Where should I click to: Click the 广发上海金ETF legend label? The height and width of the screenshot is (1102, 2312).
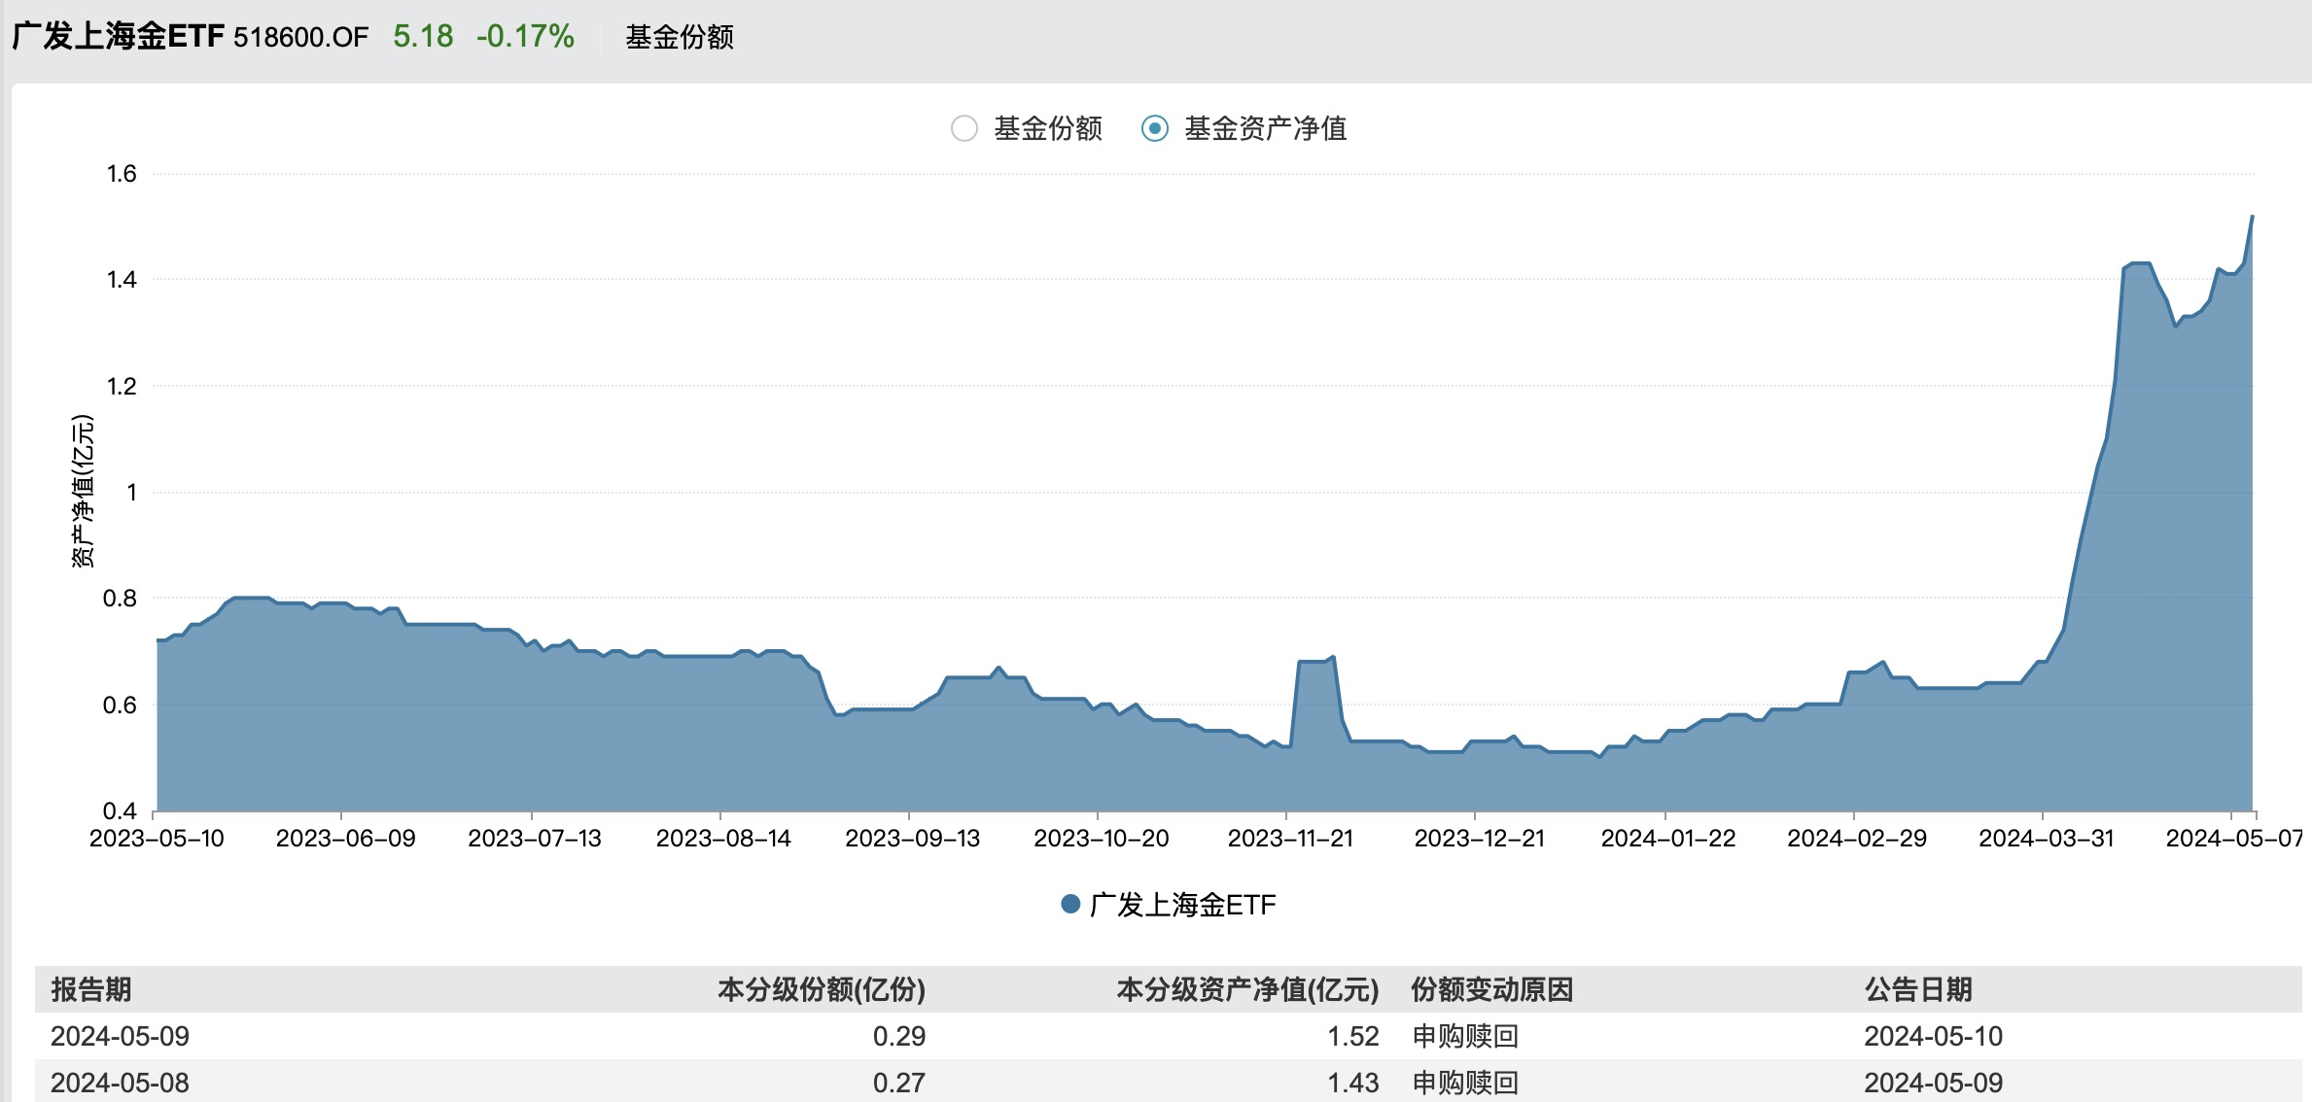(x=1182, y=905)
